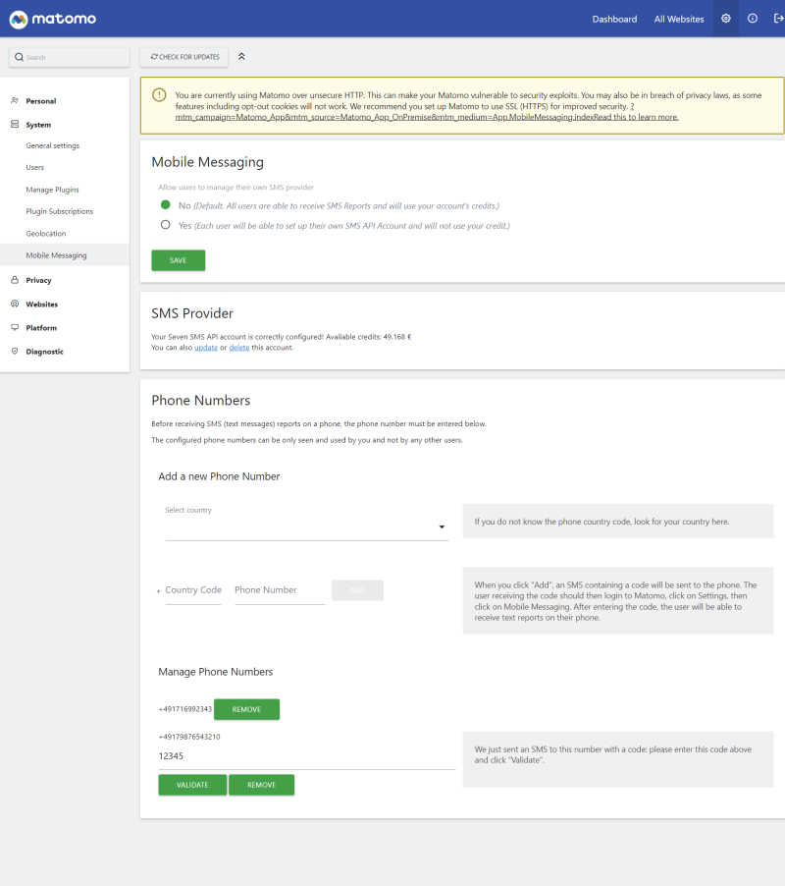This screenshot has height=886, width=785.
Task: Click the help info icon
Action: [752, 18]
